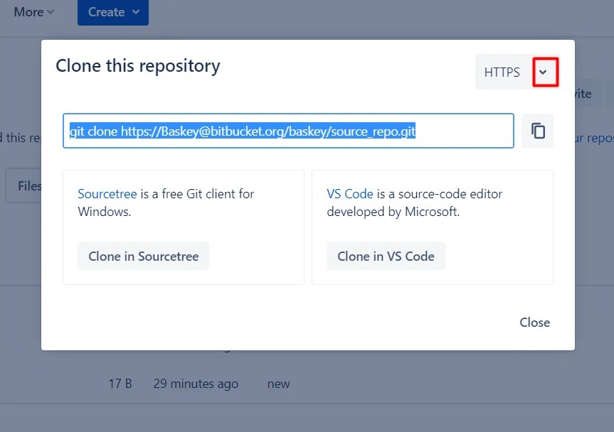
Task: Open the HTTPS protocol dropdown
Action: [546, 72]
